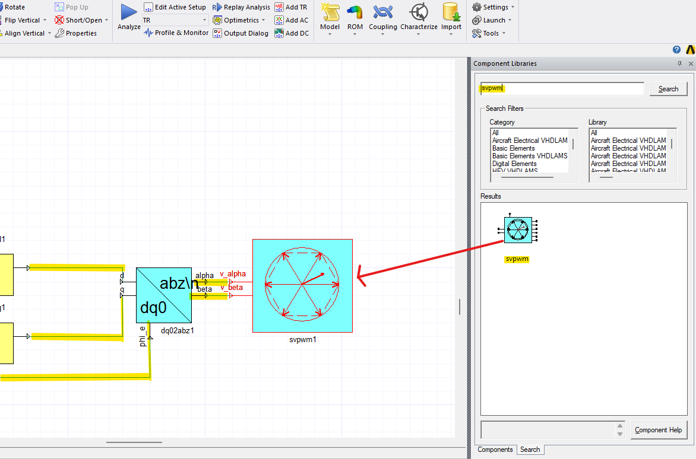
Task: Switch to the Components tab
Action: [x=495, y=450]
